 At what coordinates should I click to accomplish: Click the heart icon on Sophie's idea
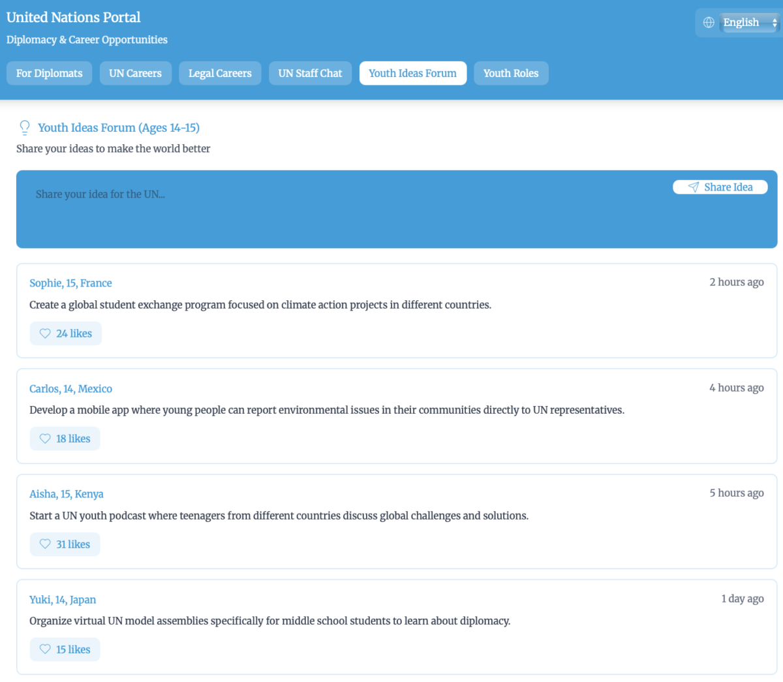[45, 333]
